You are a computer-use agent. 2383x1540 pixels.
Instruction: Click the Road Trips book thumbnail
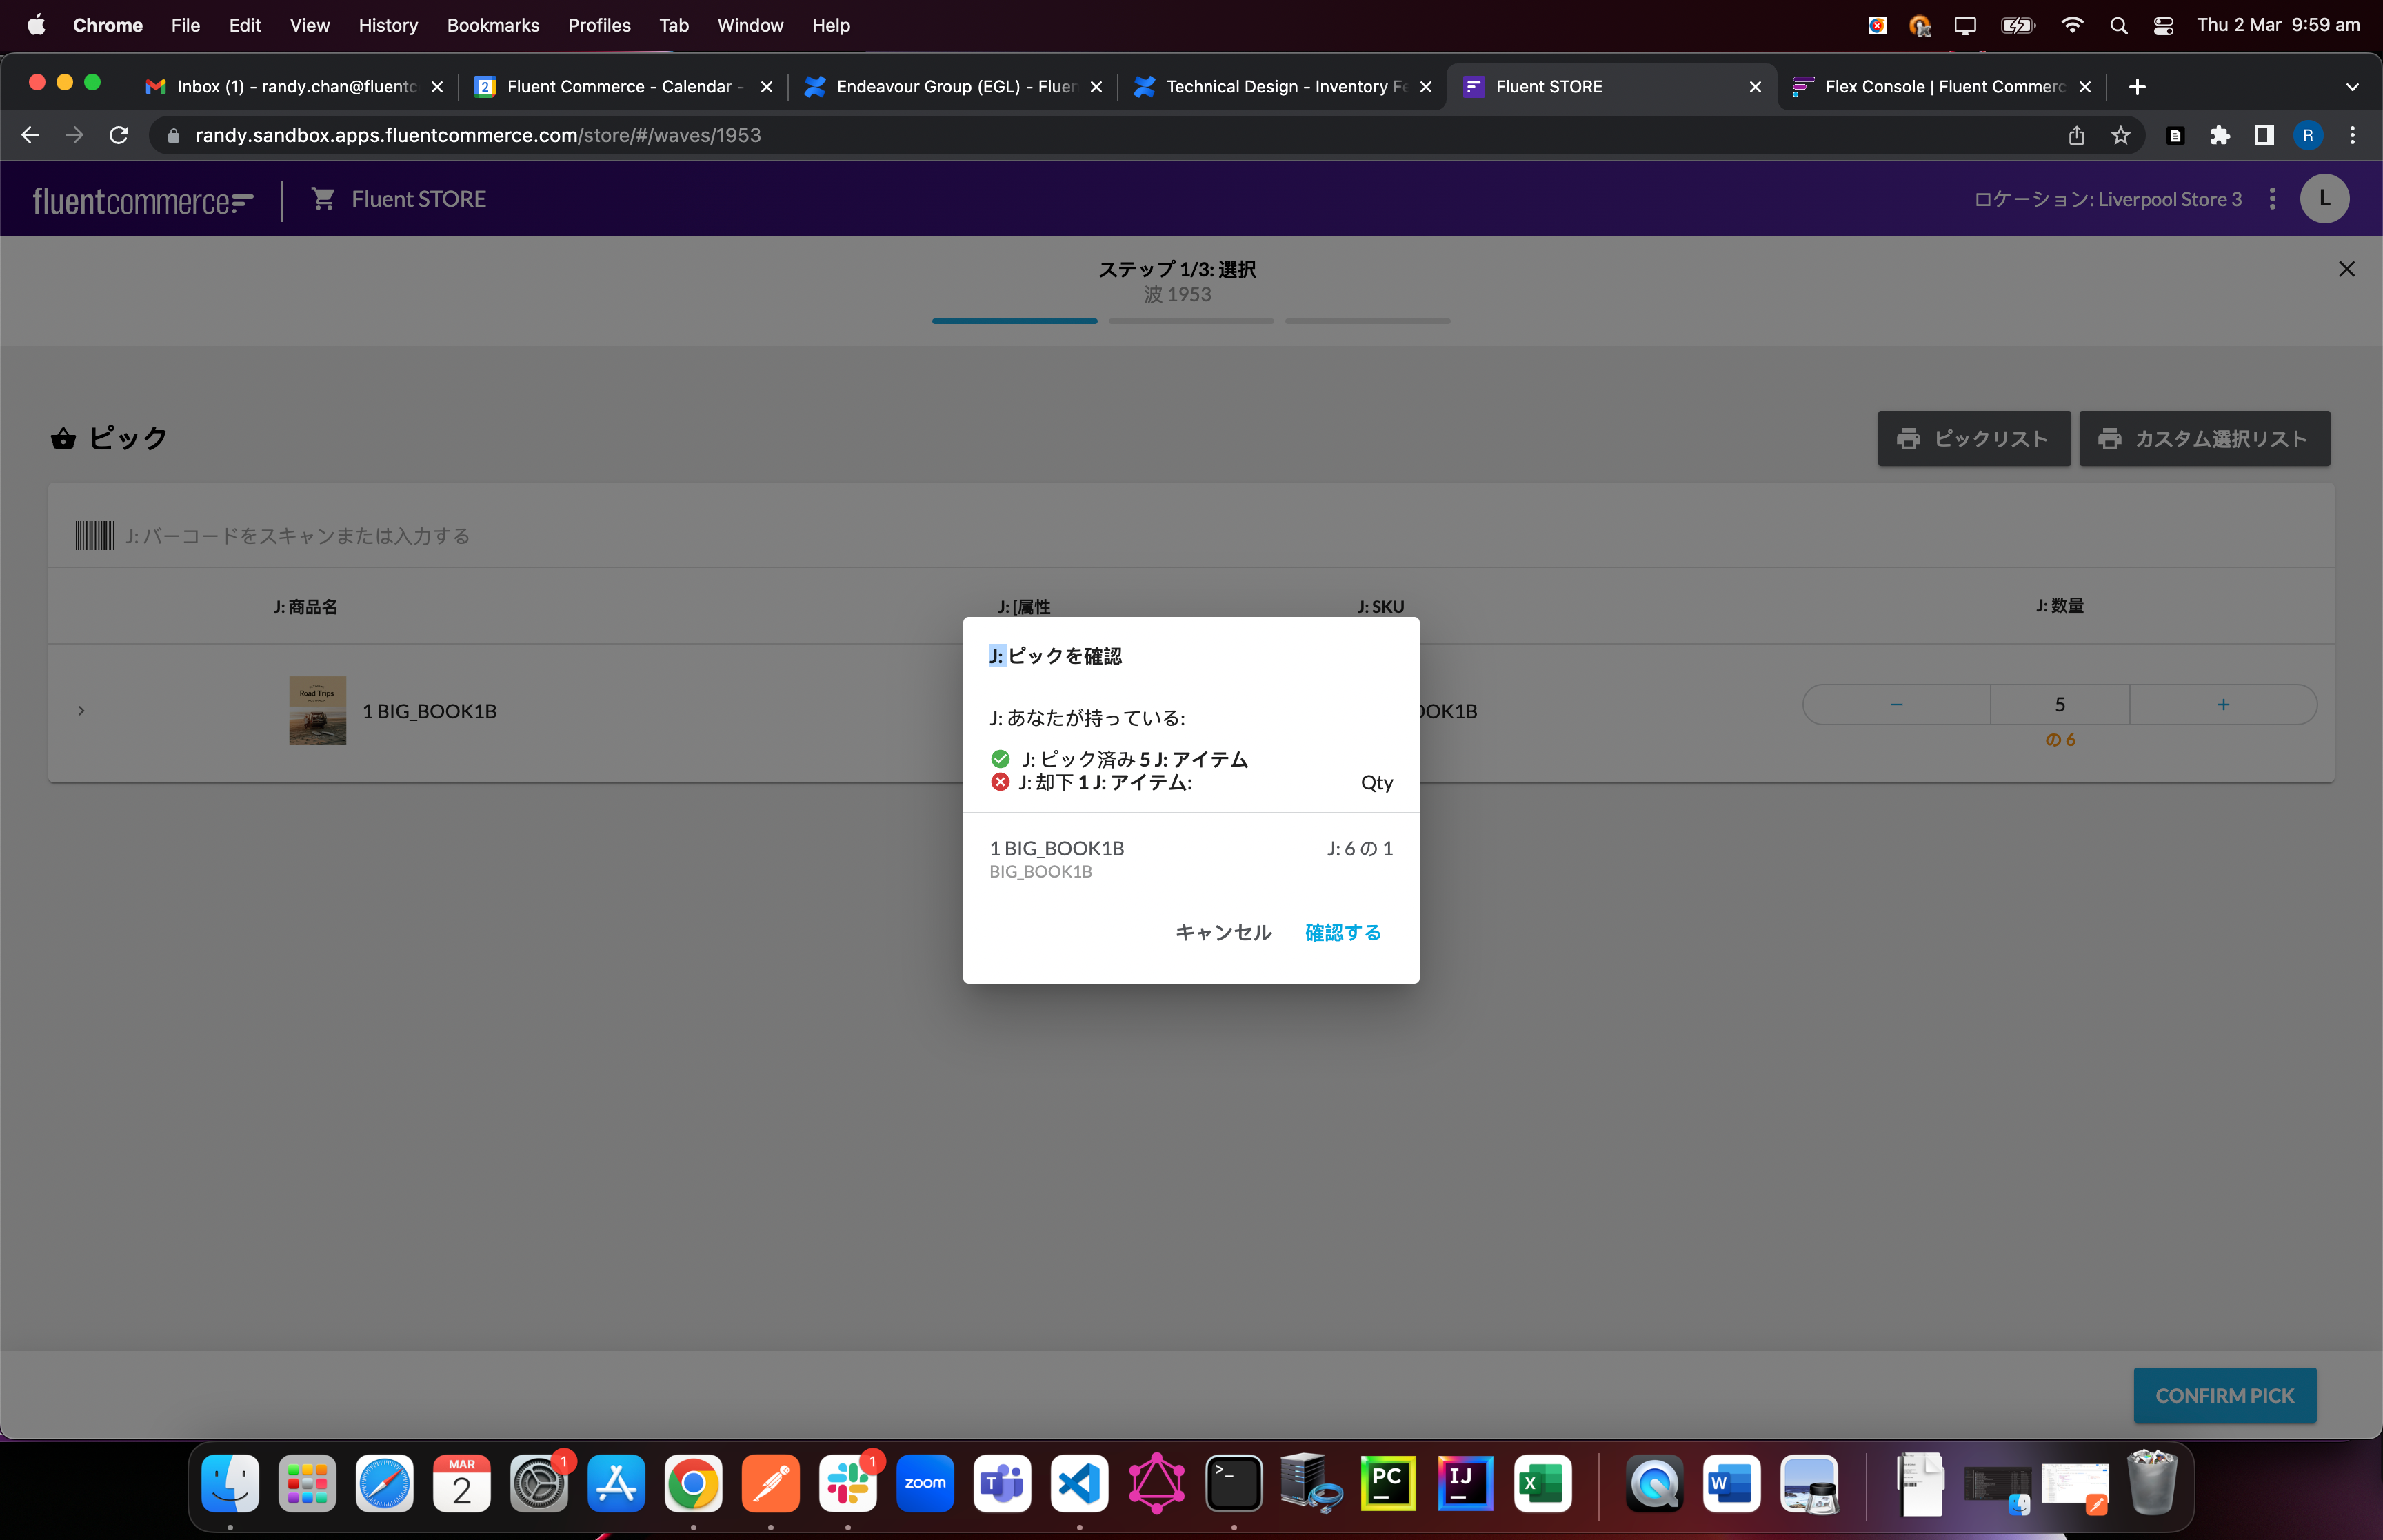[x=317, y=711]
